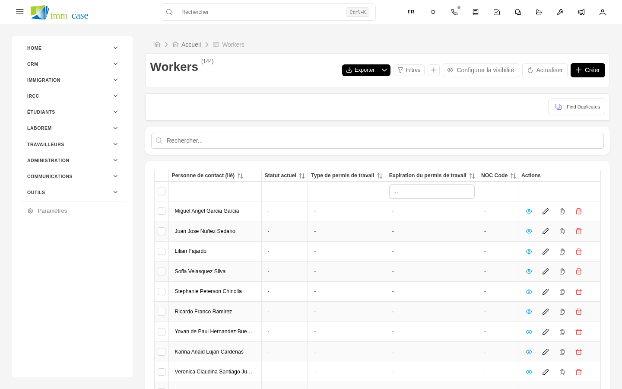Sort by NOC Code column
The width and height of the screenshot is (622, 389).
(x=513, y=176)
